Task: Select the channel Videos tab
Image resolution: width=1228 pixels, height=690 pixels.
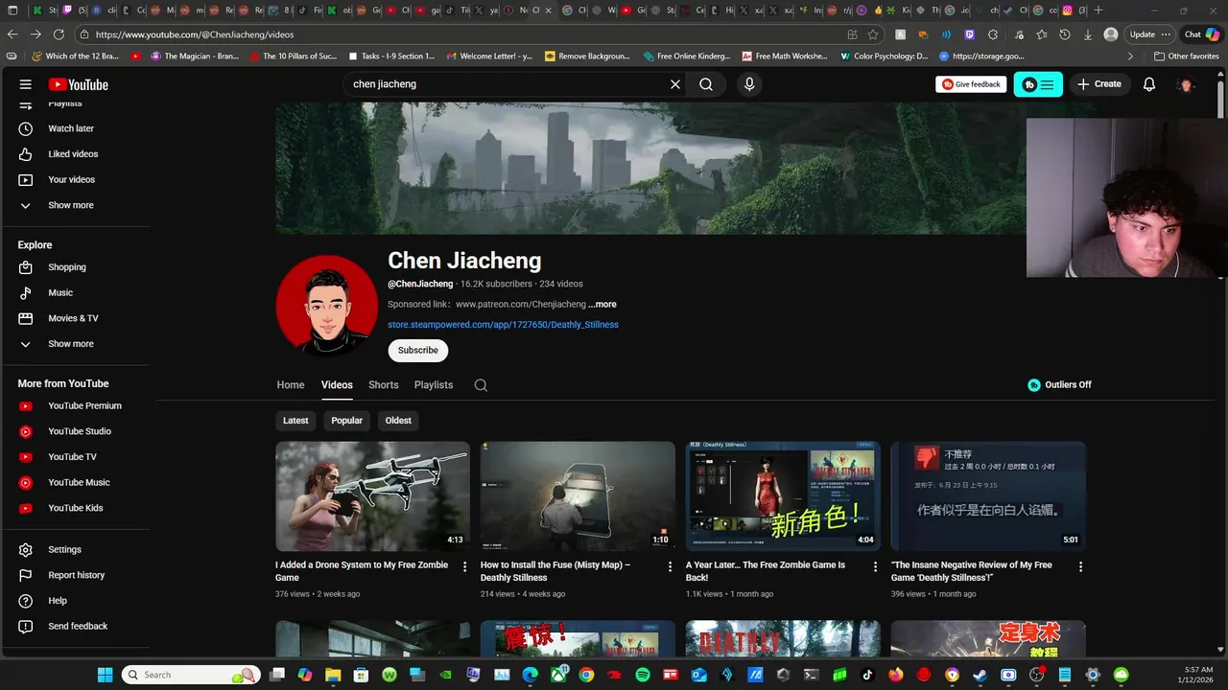Action: (337, 385)
